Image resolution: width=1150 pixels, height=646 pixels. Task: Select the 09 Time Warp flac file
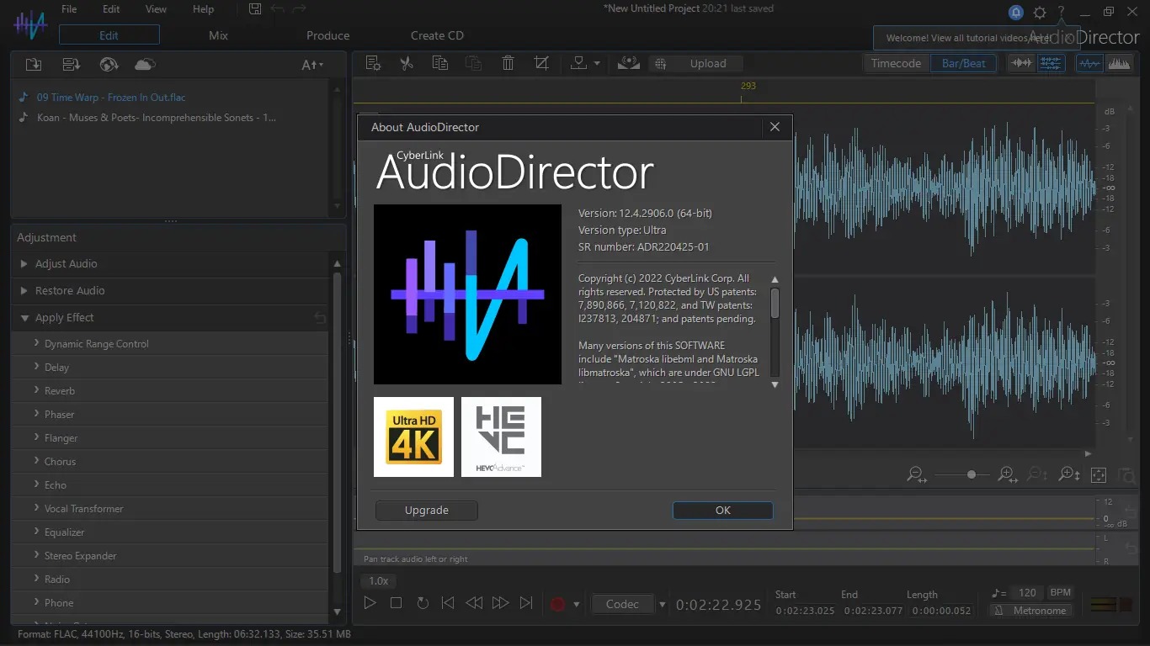tap(110, 98)
